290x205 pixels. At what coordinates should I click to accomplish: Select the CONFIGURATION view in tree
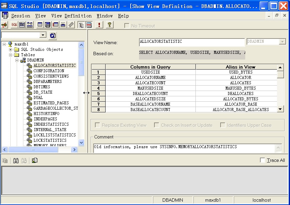point(48,71)
